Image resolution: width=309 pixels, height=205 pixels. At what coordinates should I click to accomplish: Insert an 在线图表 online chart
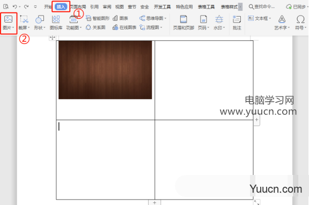pos(124,27)
